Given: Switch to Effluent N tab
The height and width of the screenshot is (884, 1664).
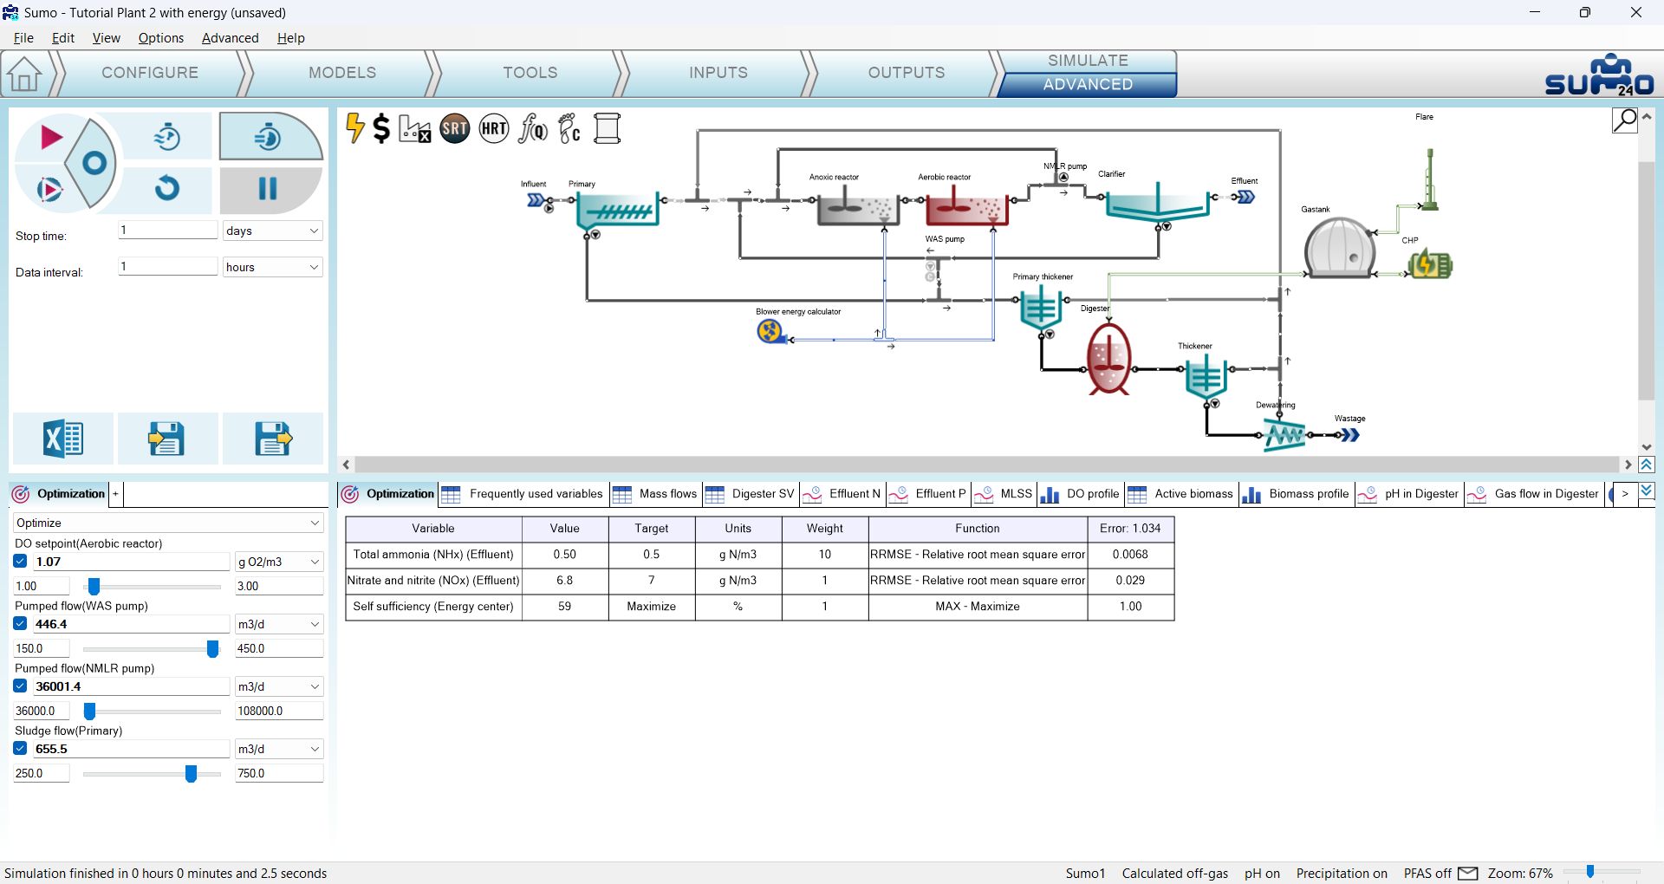Looking at the screenshot, I should click(x=842, y=493).
